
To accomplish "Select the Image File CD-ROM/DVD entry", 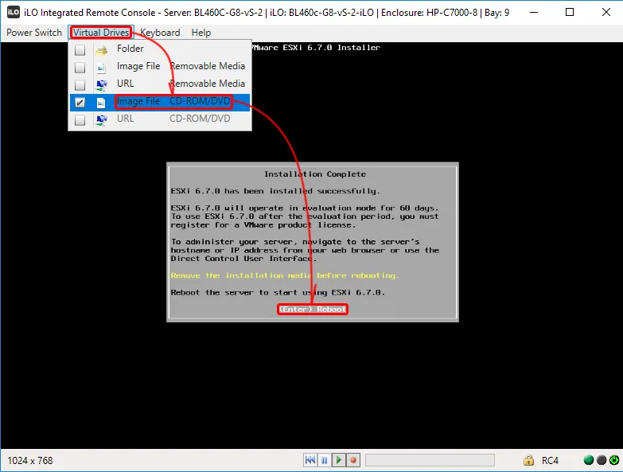I will [160, 103].
